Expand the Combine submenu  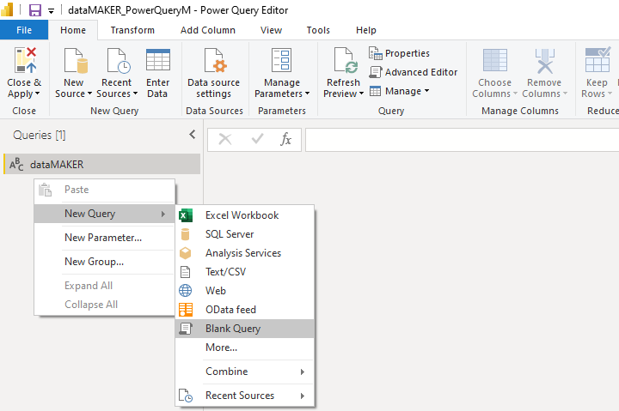[245, 372]
